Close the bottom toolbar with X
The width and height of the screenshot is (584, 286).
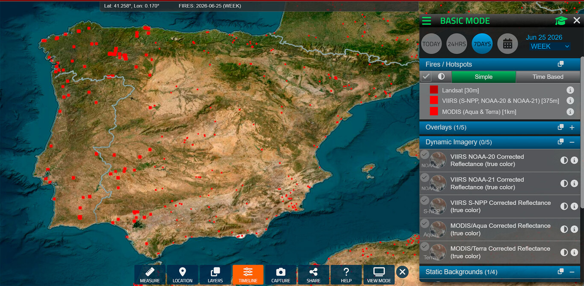pos(402,272)
